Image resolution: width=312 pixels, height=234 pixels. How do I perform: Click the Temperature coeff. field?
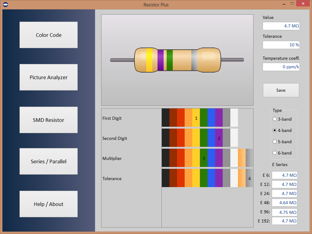pos(281,67)
